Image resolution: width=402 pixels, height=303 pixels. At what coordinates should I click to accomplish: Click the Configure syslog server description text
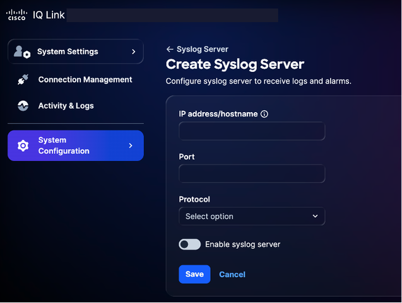259,81
